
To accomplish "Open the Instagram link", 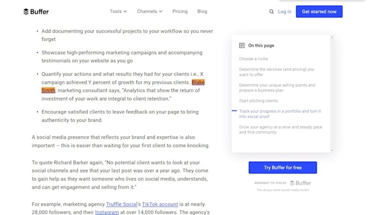I will [107, 212].
